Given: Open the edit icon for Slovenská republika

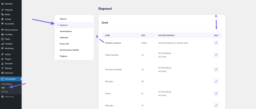Looking at the screenshot, I should [x=216, y=69].
